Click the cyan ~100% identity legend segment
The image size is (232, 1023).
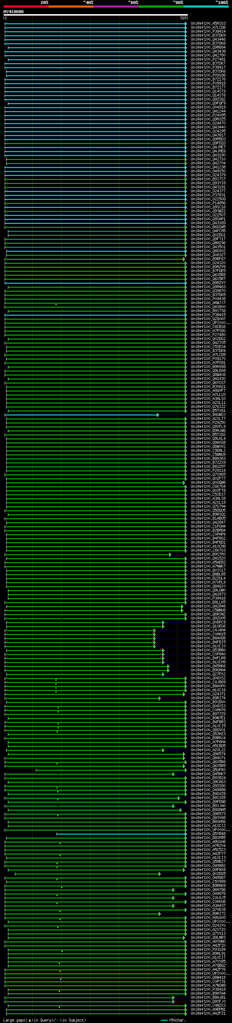(x=206, y=7)
